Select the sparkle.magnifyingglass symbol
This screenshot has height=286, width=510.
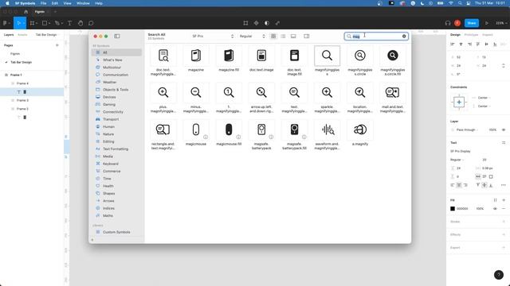[x=327, y=93]
